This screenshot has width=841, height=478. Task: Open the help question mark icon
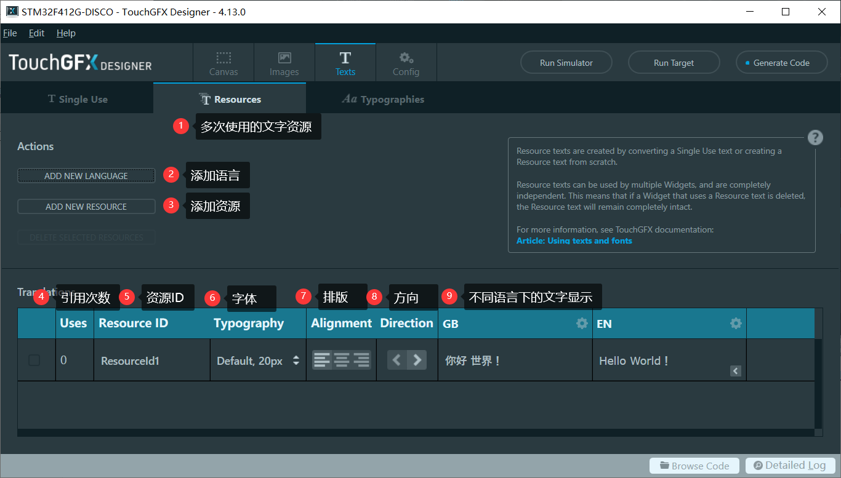point(815,137)
